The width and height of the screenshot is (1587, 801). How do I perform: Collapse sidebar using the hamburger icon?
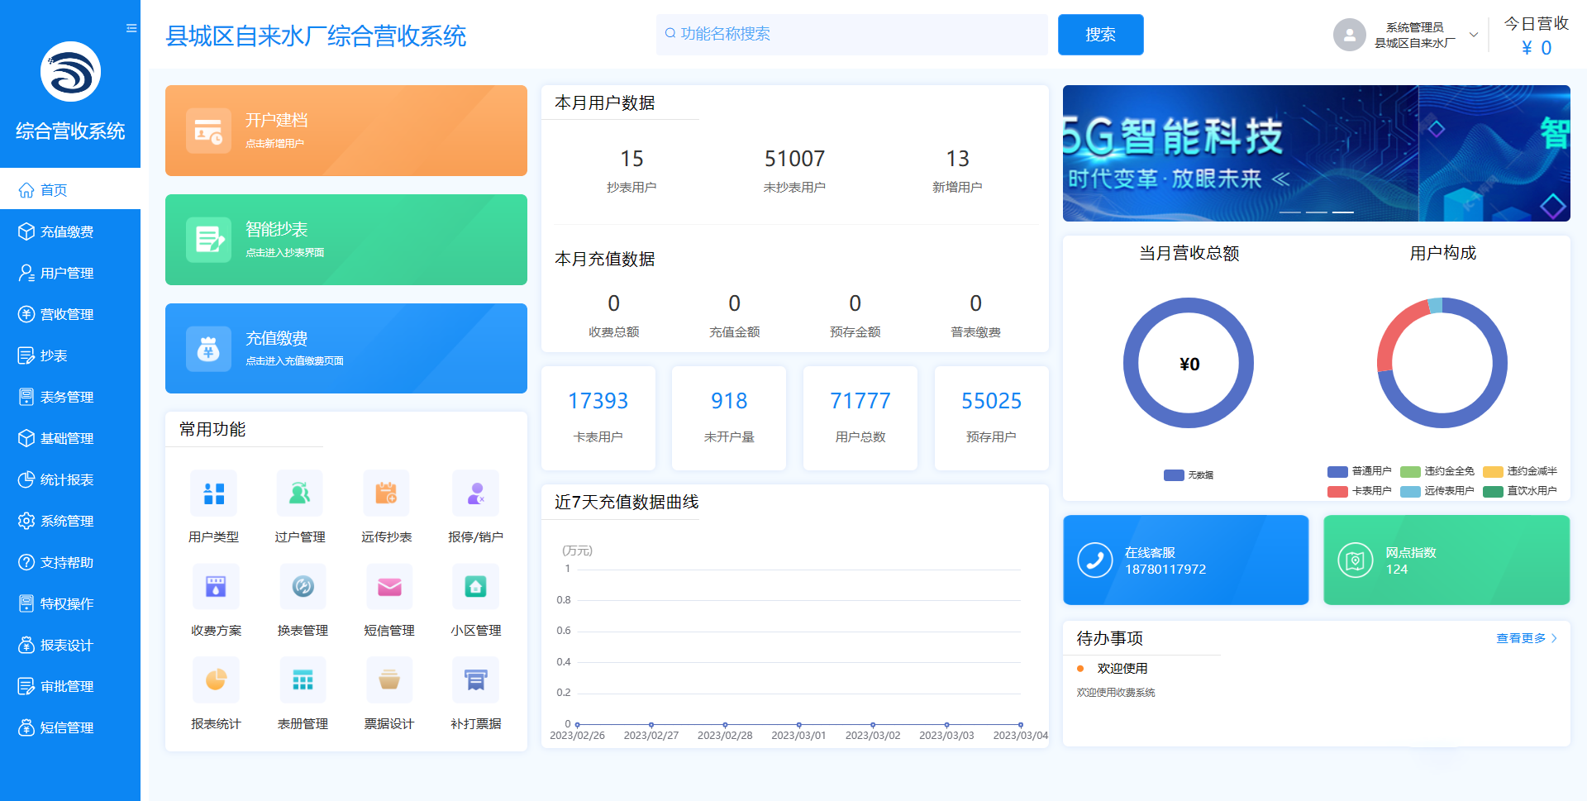(x=131, y=28)
